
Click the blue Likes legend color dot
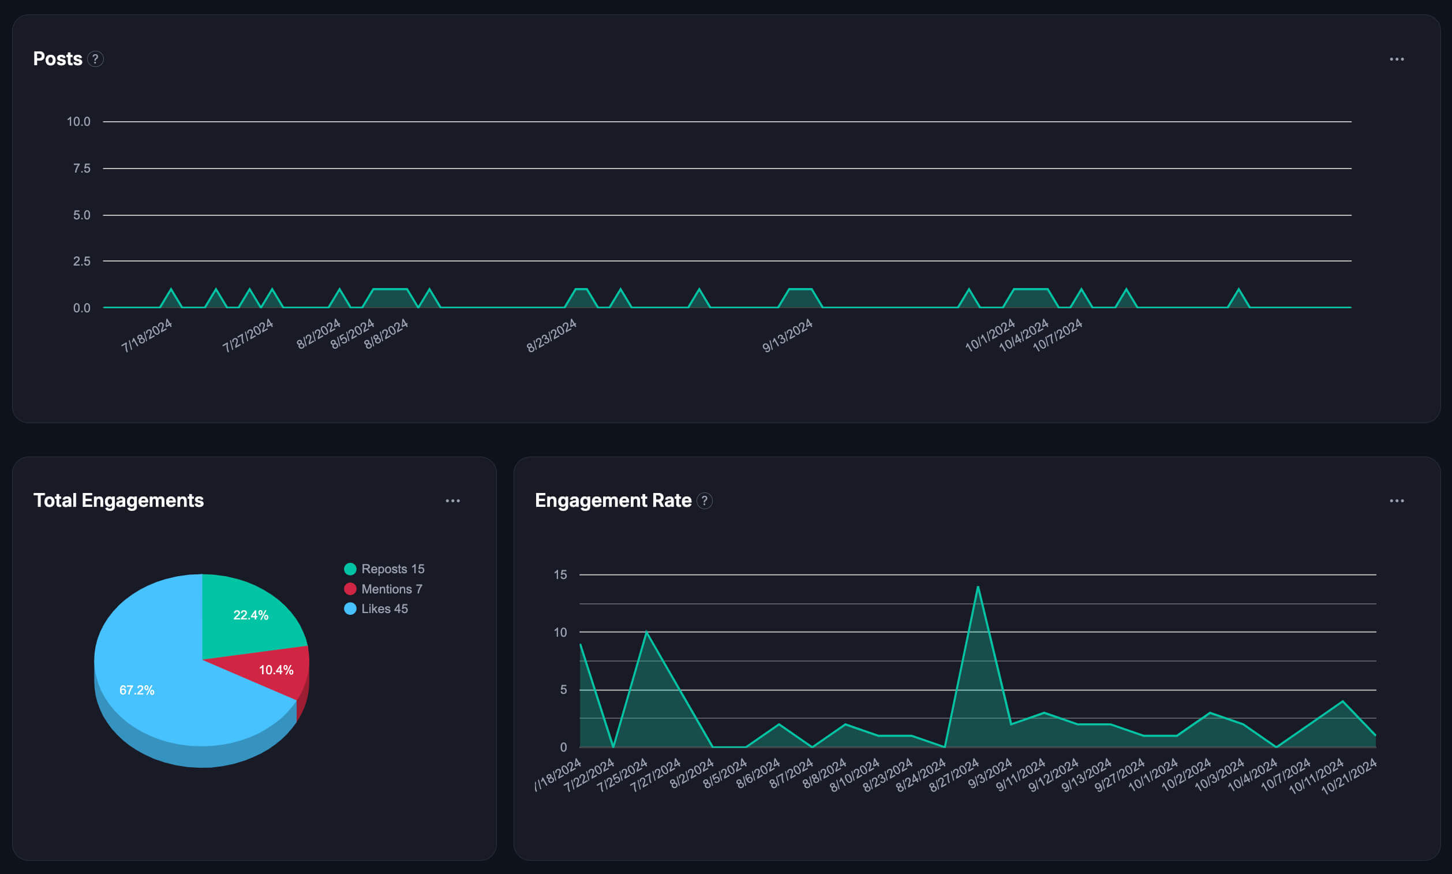[x=350, y=608]
